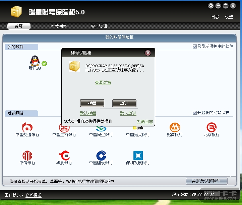Open 中国交通银行 bank icon
242x205 pixels.
point(27,127)
